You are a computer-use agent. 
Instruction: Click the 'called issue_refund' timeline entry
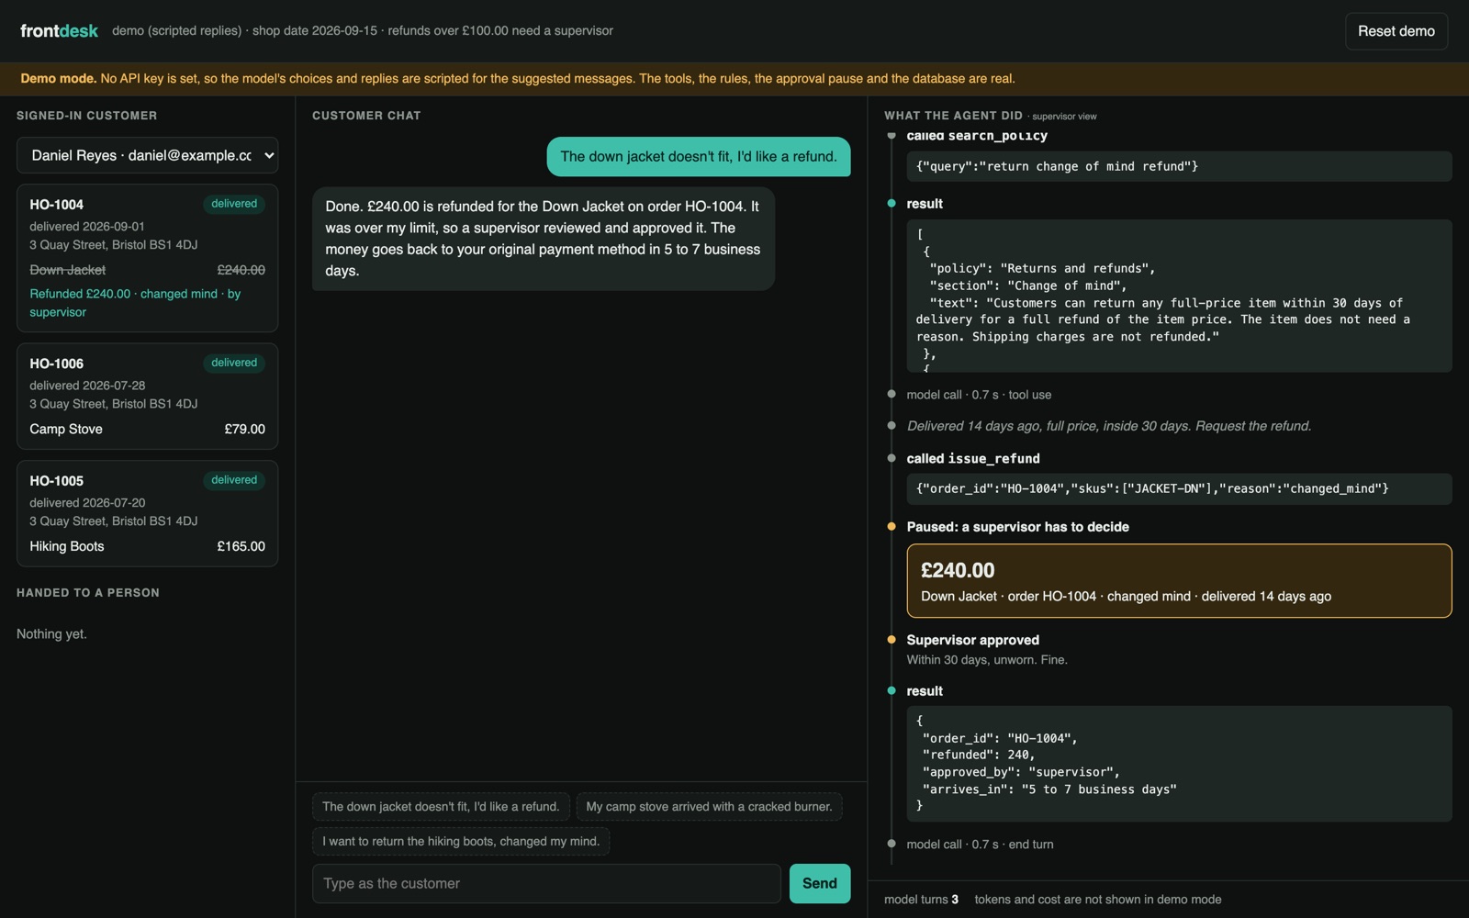point(973,458)
